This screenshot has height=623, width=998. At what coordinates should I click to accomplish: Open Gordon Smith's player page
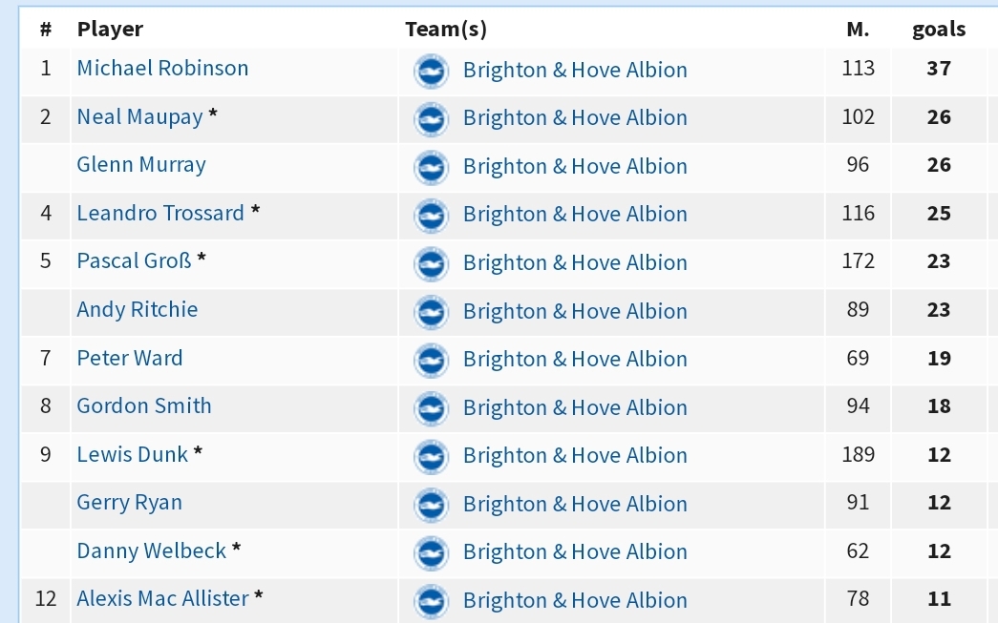tap(144, 405)
